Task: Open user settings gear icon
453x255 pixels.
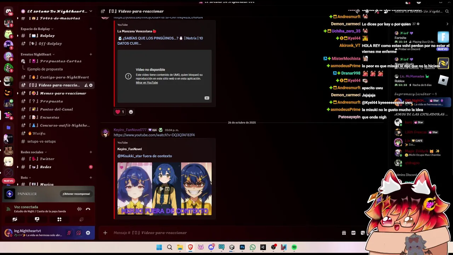Action: tap(88, 233)
